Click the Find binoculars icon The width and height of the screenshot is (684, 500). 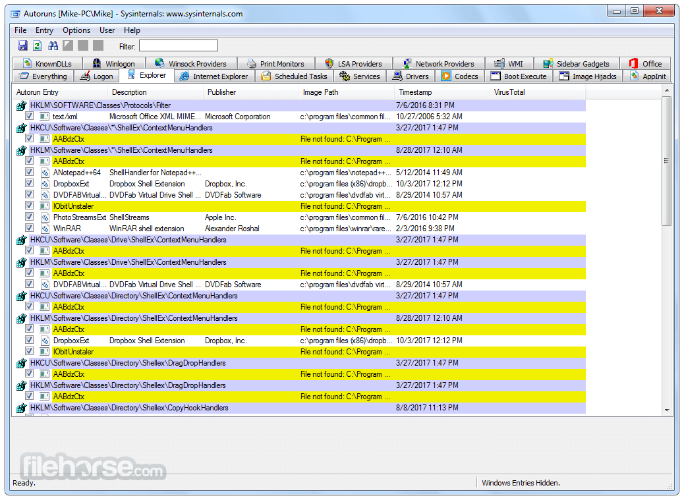click(x=53, y=45)
